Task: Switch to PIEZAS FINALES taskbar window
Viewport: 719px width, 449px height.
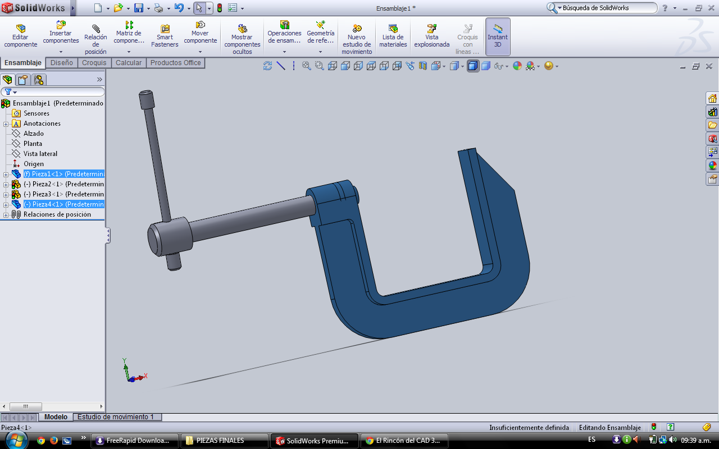Action: 225,441
